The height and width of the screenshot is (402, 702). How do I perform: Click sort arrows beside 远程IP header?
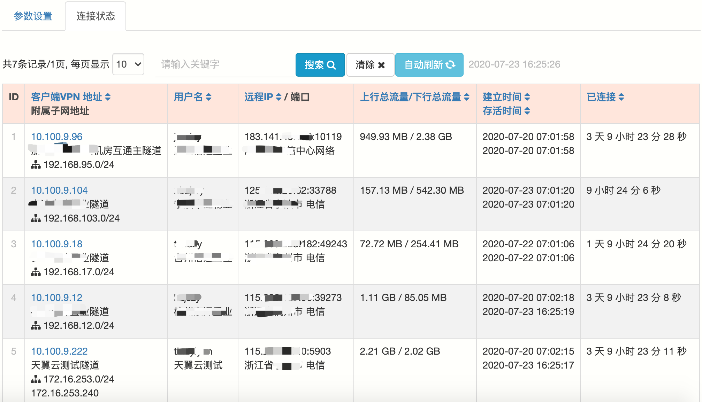coord(278,97)
